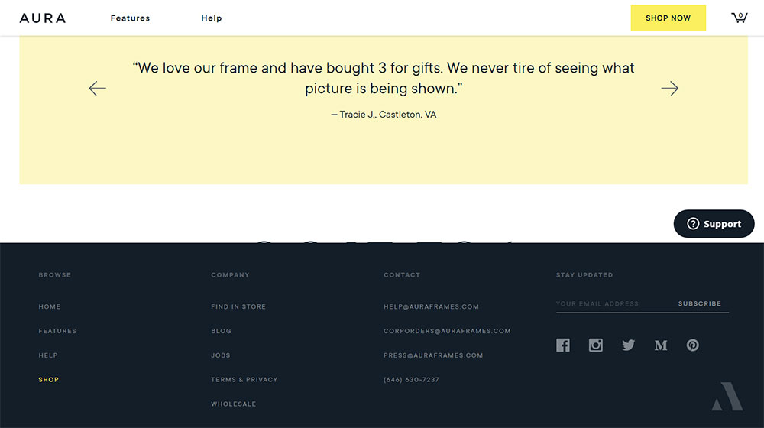Follow the Find in Store link
This screenshot has height=428, width=764.
238,306
